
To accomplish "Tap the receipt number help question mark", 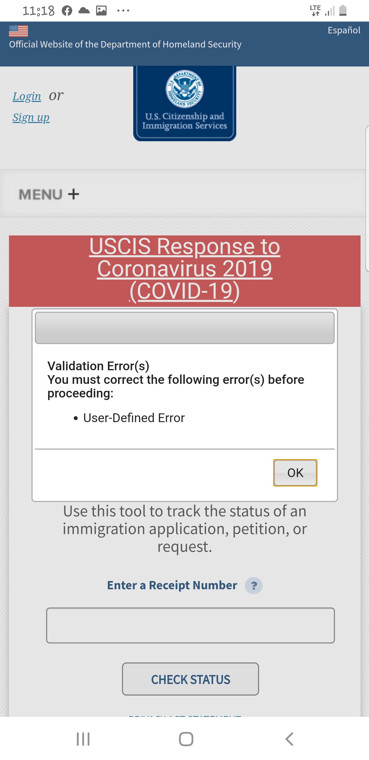I will [253, 585].
